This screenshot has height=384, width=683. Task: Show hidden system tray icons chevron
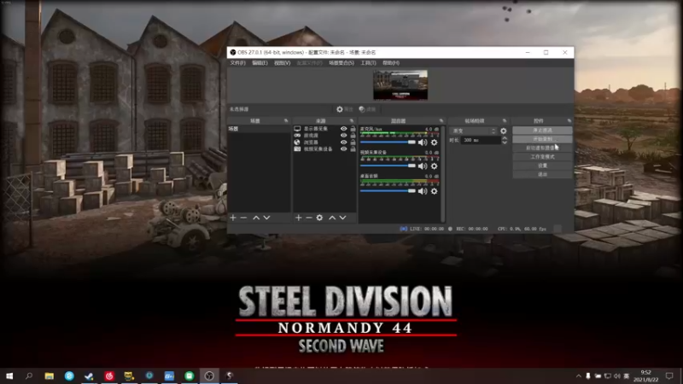point(579,376)
